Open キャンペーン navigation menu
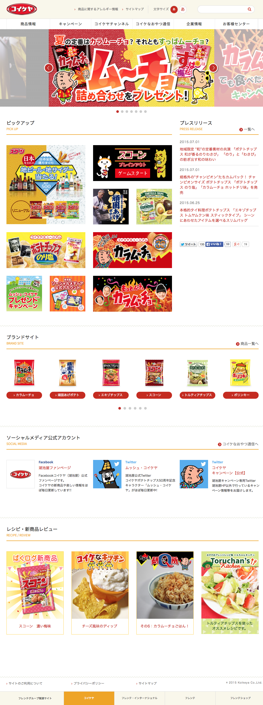Screen dimensions: 263x705 click(x=71, y=24)
